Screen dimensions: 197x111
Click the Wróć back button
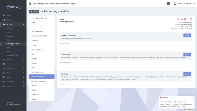34,11
